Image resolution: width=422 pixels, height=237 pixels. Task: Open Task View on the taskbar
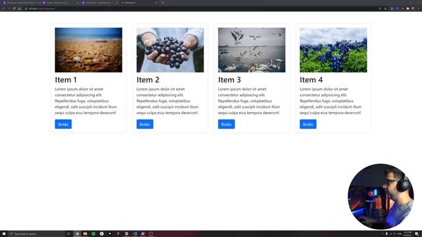pyautogui.click(x=69, y=234)
